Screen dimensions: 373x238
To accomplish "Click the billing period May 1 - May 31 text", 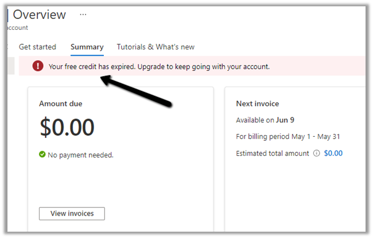I will pos(288,137).
